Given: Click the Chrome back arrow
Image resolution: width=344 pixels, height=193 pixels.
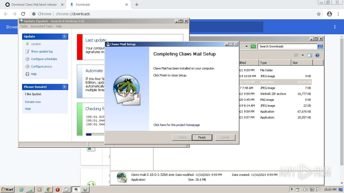Looking at the screenshot, I should click(x=6, y=14).
